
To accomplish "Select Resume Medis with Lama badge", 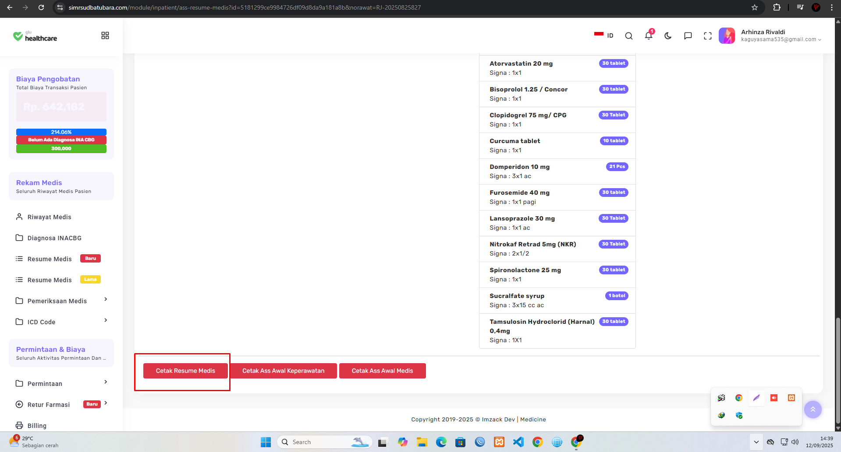I will point(58,280).
